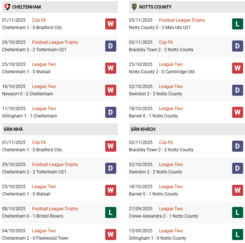Screen dimensions: 245x243
Task: Click the 13/09/2025 match date
Action: pos(141,231)
